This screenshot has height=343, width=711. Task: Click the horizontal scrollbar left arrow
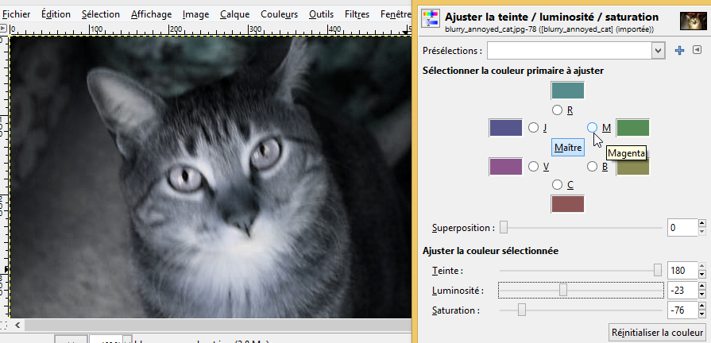(x=17, y=325)
